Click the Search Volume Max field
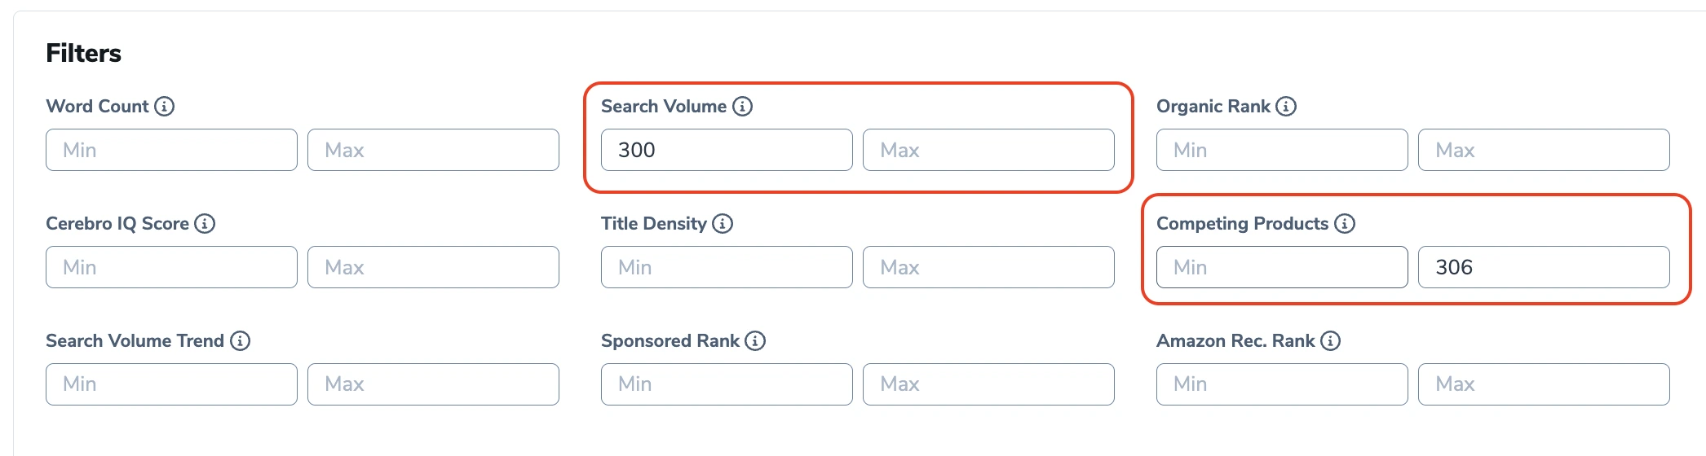1706x456 pixels. (x=988, y=150)
